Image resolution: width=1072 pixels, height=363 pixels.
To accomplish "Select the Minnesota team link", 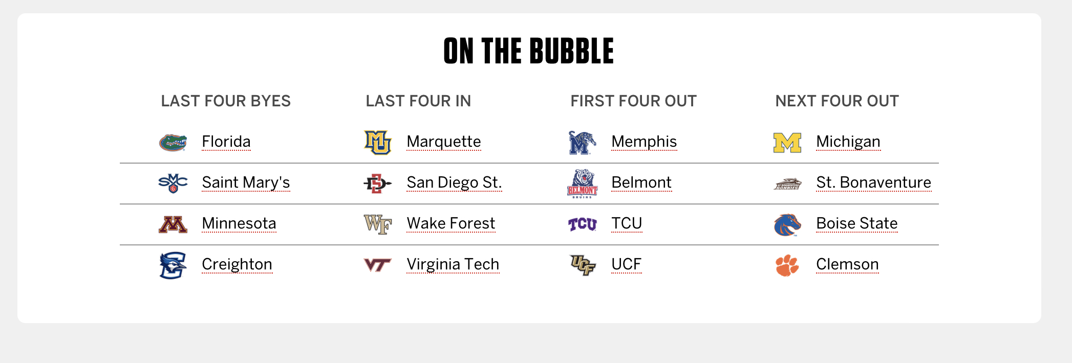I will (239, 223).
